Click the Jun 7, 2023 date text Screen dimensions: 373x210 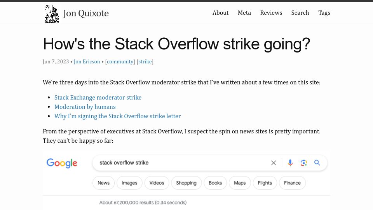[56, 62]
